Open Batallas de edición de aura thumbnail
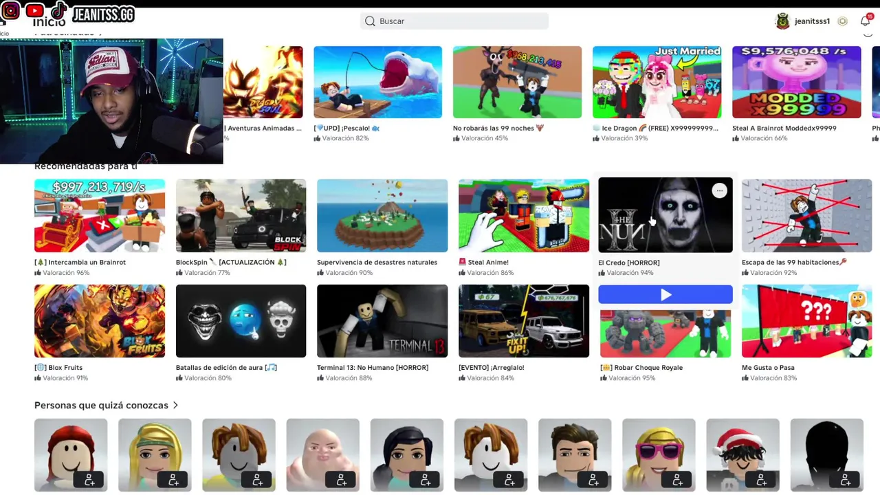The image size is (880, 495). [x=241, y=321]
